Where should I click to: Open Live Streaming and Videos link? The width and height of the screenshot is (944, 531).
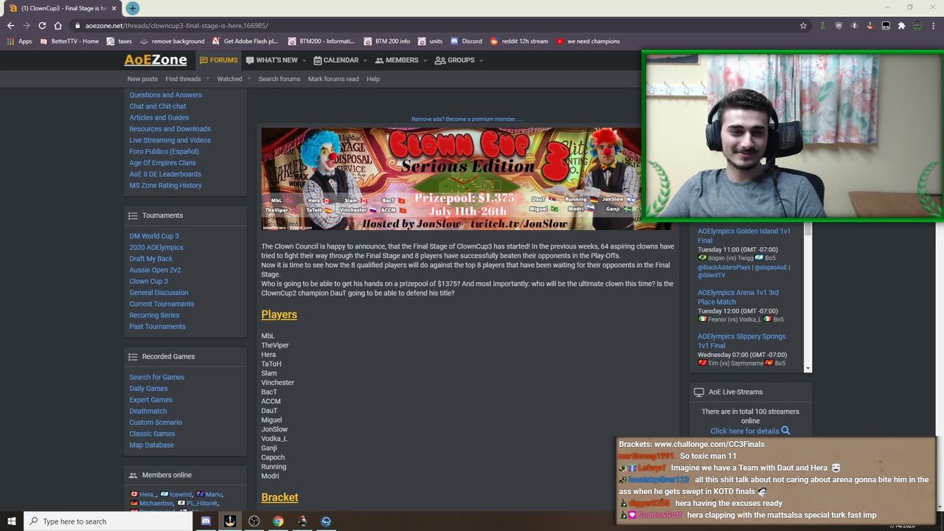170,140
